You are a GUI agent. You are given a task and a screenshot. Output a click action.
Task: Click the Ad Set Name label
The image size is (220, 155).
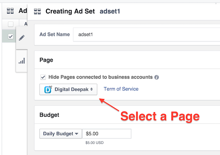[x=54, y=34]
